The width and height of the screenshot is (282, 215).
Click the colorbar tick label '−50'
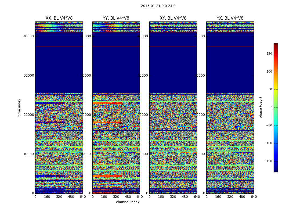[x=269, y=126]
